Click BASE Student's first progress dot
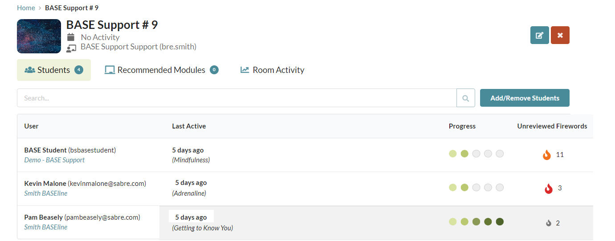 point(453,154)
